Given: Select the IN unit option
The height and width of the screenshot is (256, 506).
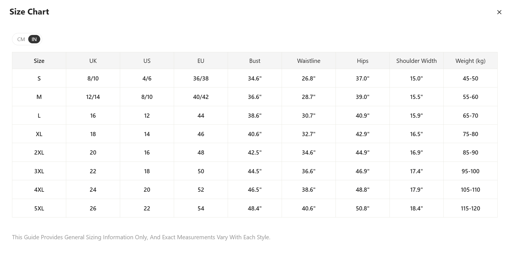Looking at the screenshot, I should (34, 39).
